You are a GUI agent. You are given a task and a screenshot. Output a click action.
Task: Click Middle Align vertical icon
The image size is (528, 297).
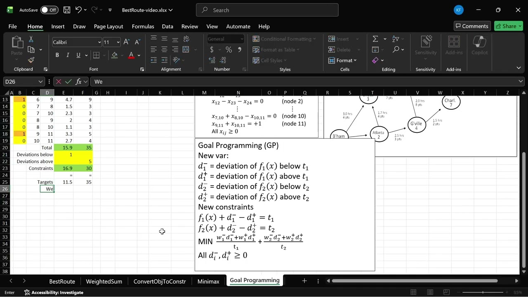click(x=164, y=39)
